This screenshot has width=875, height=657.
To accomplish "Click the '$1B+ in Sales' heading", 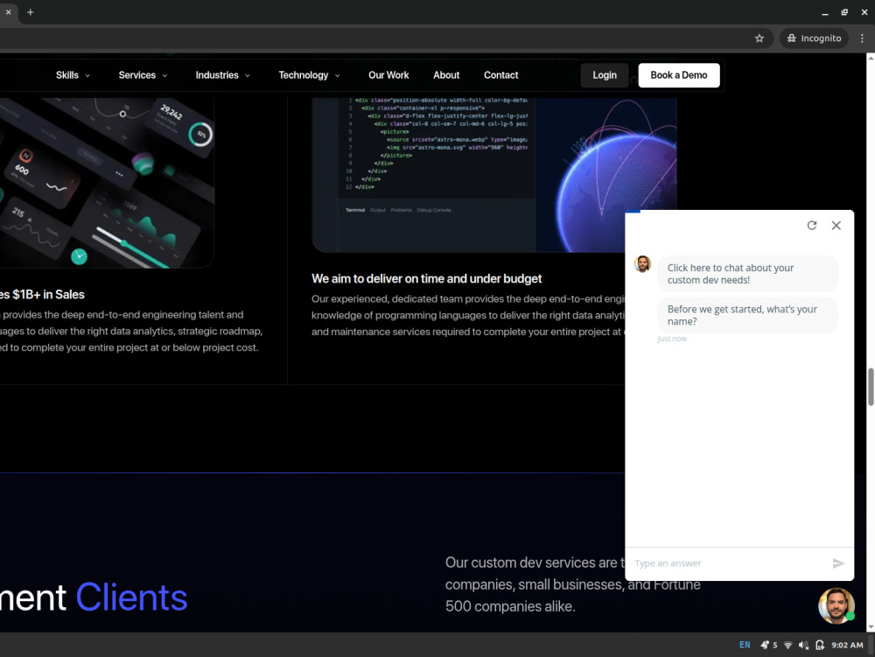I will point(42,295).
